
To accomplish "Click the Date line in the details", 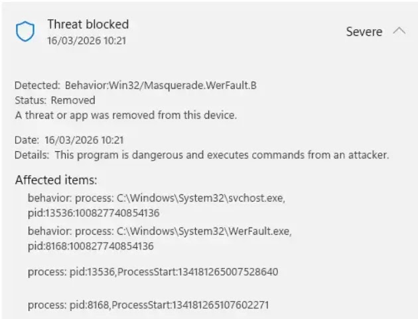I will click(x=69, y=140).
